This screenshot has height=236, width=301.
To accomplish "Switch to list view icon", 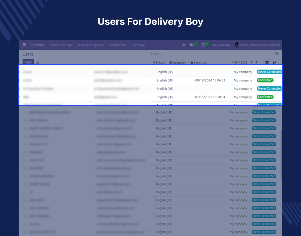I will pos(267,62).
